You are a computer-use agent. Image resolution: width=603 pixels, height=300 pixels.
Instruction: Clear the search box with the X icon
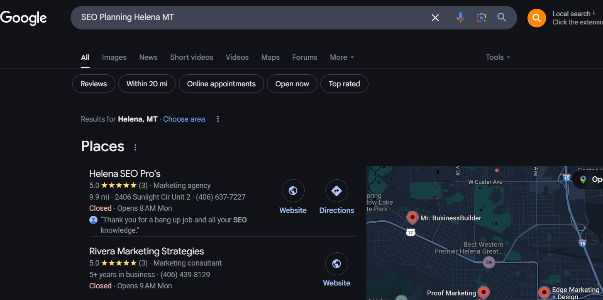[x=435, y=17]
